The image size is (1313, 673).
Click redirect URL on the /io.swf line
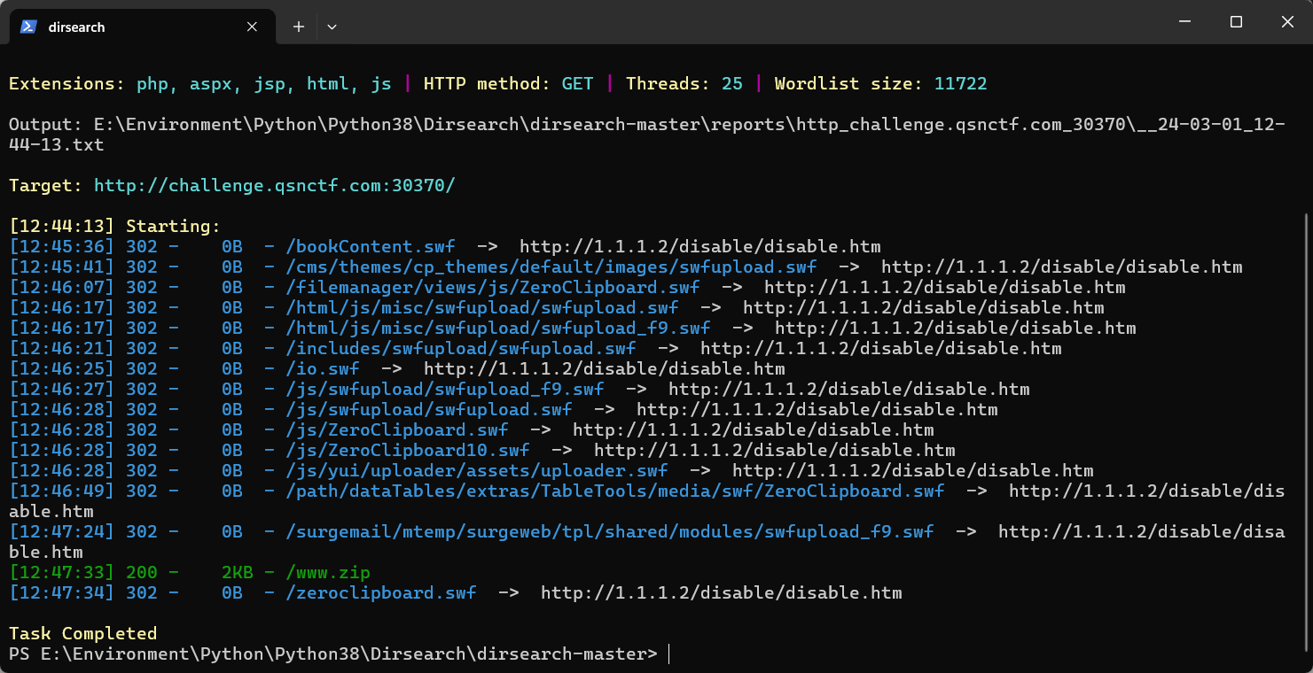pos(605,368)
